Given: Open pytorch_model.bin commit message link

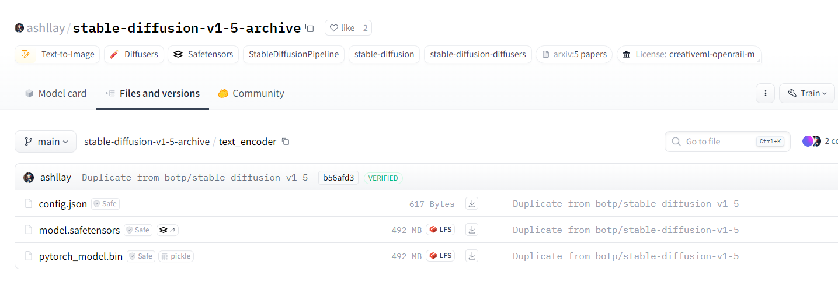Looking at the screenshot, I should pos(625,256).
